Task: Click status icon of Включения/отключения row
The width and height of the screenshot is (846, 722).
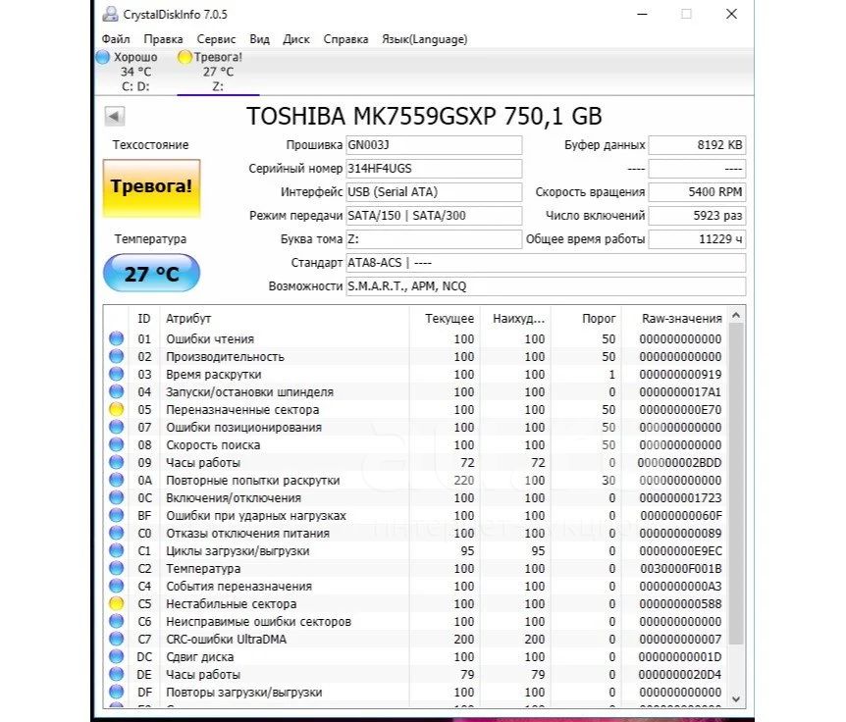Action: tap(117, 497)
